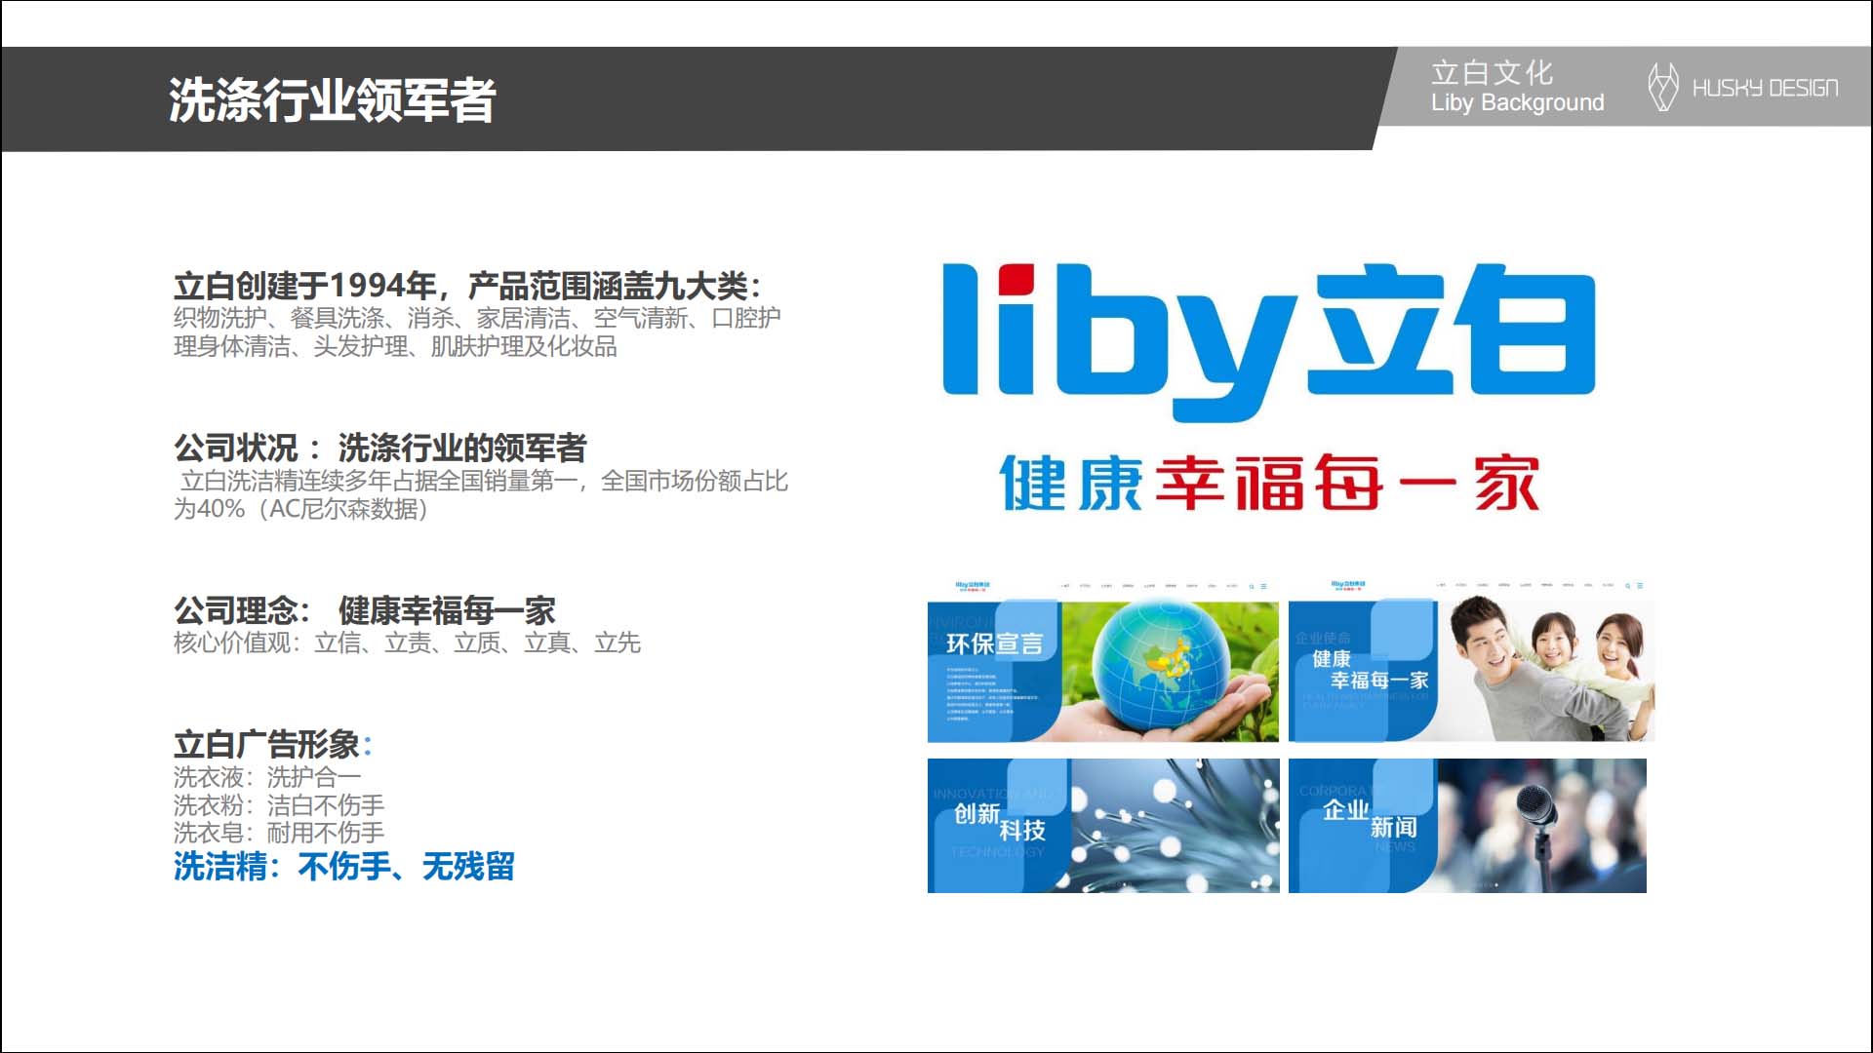Click the slogan 健康幸福每一家 under logo

click(x=1268, y=484)
